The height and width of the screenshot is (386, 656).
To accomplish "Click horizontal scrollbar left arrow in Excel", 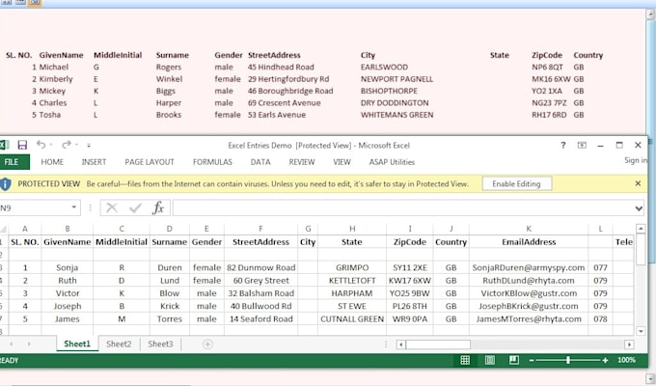I will click(400, 345).
